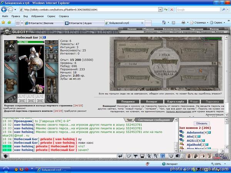This screenshot has width=231, height=173.
Task: Go back with Internet Explorer Back button
Action: pyautogui.click(x=4, y=10)
